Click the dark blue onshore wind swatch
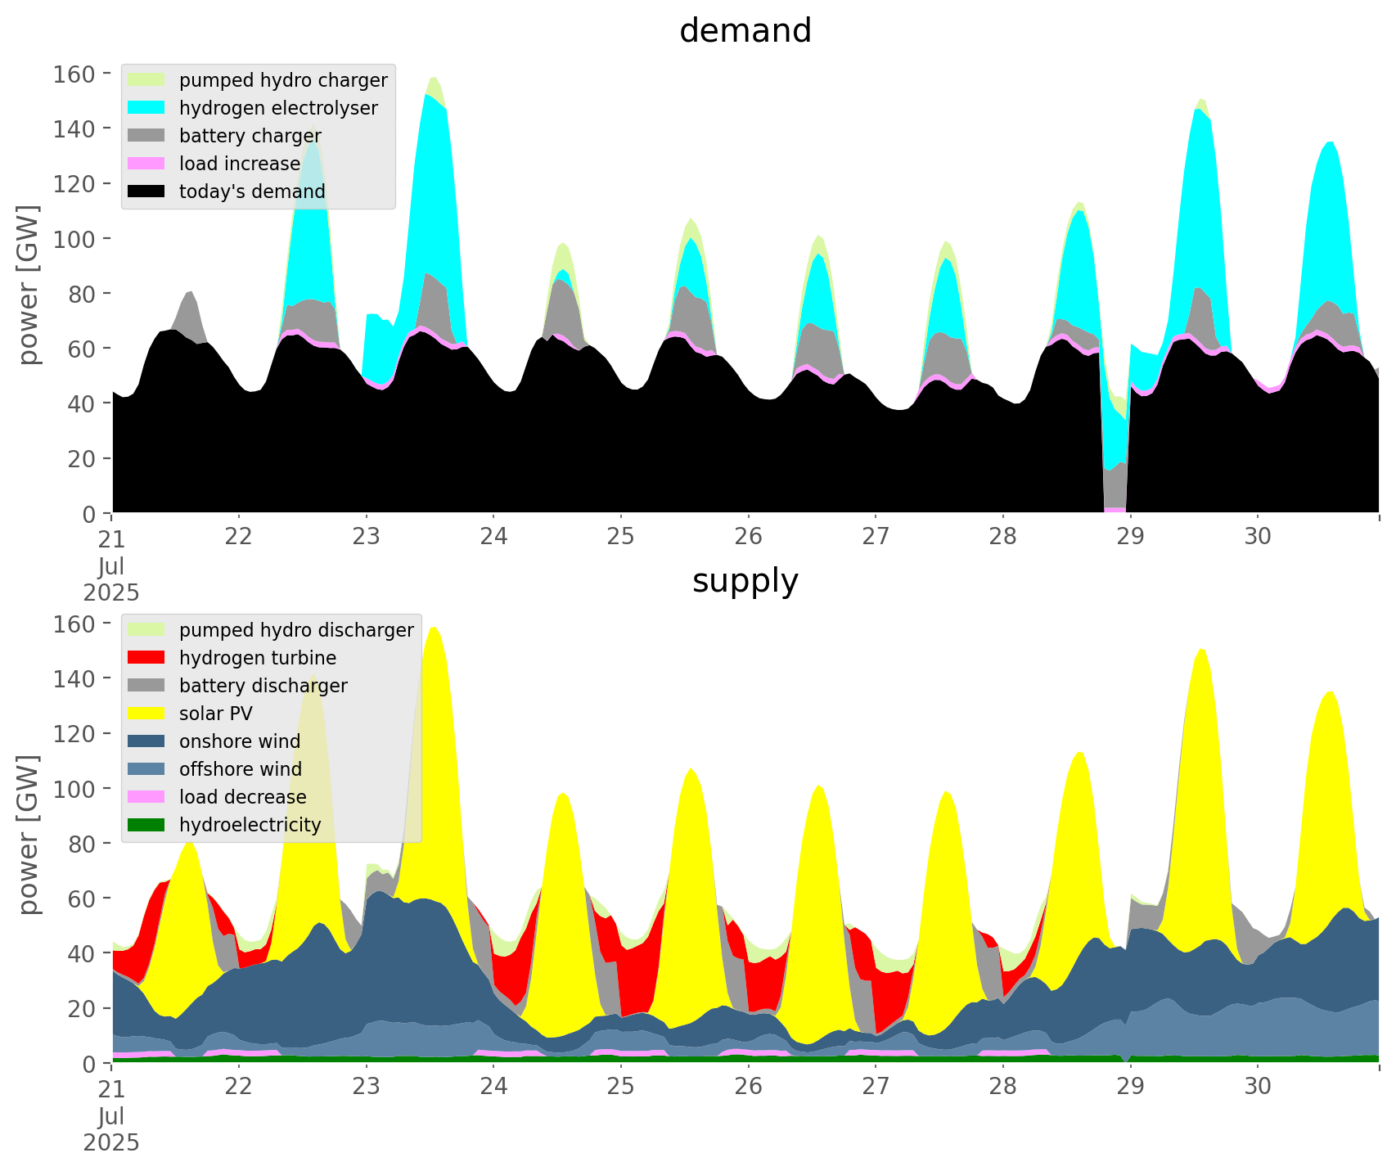Screen dimensions: 1396x1171 click(146, 741)
